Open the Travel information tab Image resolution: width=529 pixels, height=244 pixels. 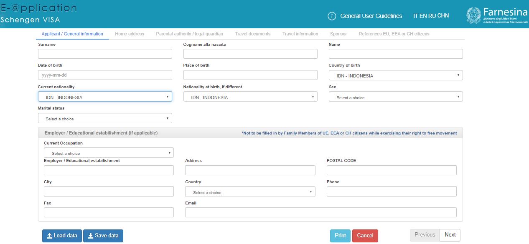(x=300, y=34)
